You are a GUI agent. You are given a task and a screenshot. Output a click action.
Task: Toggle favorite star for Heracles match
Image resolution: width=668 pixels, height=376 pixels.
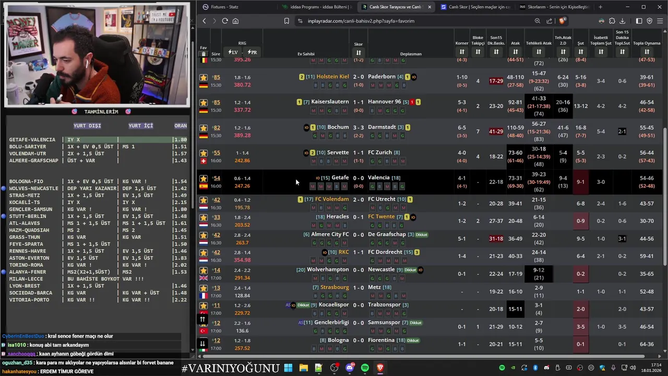(204, 217)
